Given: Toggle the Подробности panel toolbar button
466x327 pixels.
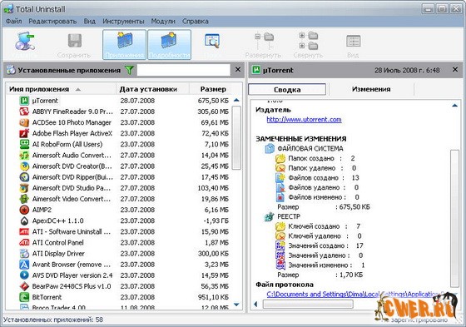Looking at the screenshot, I should 169,44.
